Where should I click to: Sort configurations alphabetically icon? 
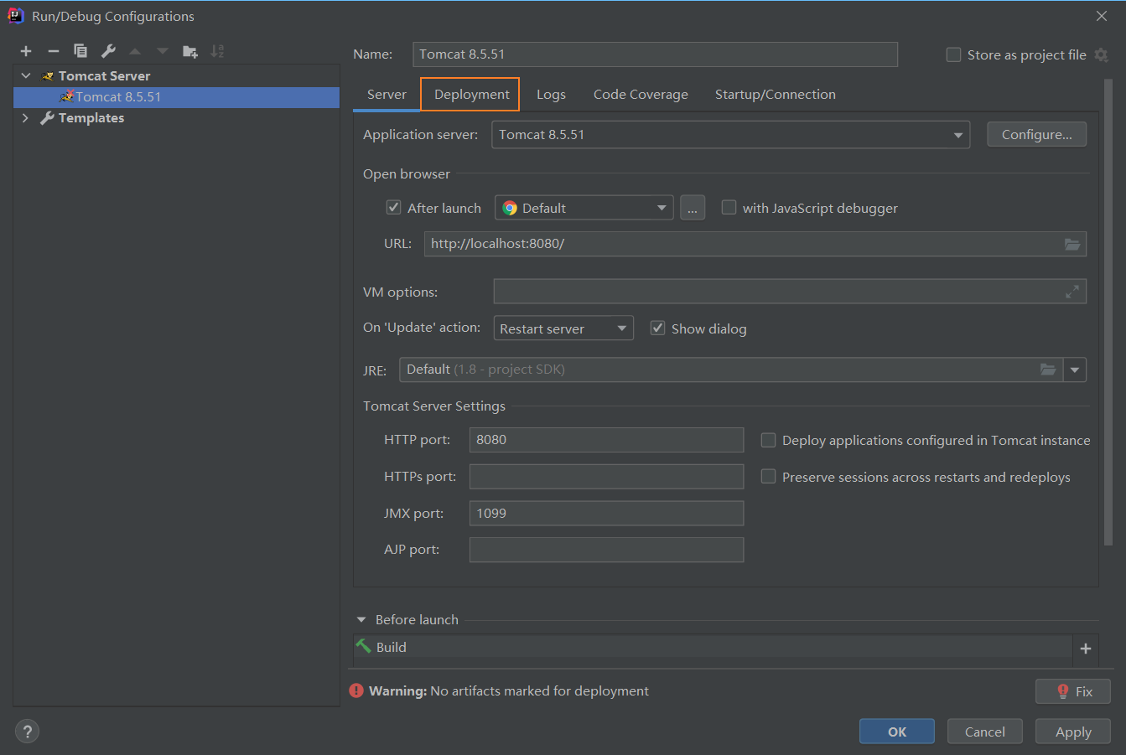click(217, 51)
